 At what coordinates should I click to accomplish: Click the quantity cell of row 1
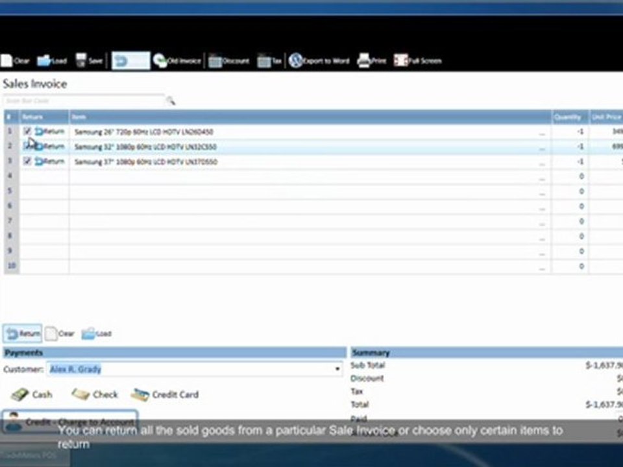tap(570, 132)
